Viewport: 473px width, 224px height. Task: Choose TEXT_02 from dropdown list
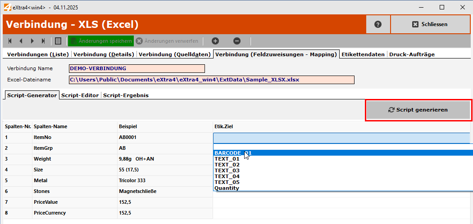[343, 165]
